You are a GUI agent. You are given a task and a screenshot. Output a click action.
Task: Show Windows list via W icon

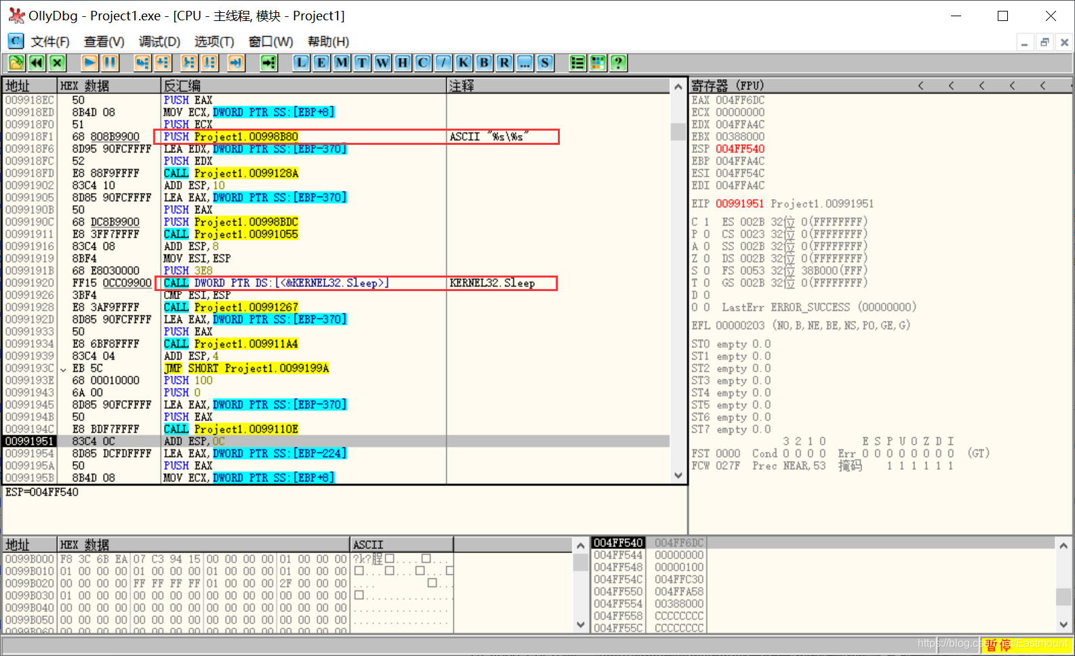(382, 63)
